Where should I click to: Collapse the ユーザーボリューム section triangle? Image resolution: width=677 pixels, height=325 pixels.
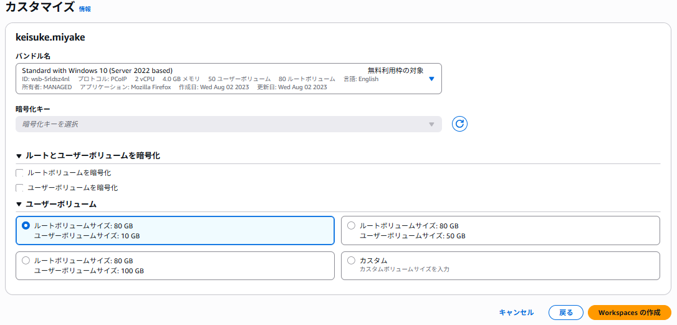[x=19, y=204]
